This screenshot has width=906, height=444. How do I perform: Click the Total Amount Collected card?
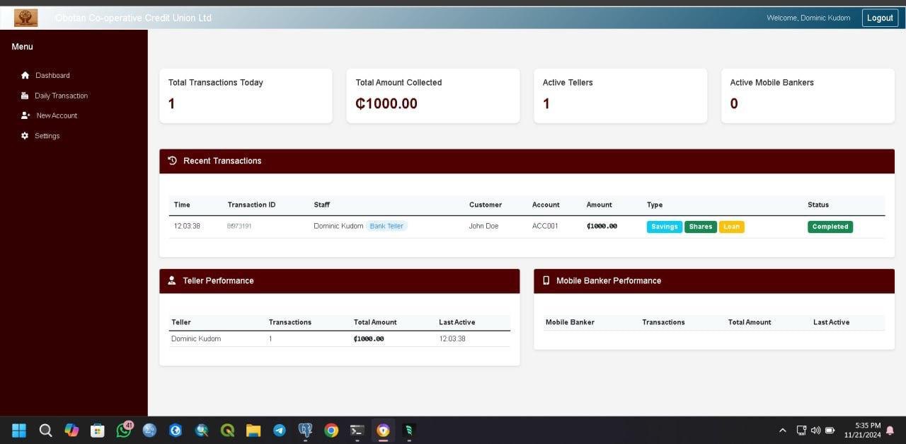point(432,96)
